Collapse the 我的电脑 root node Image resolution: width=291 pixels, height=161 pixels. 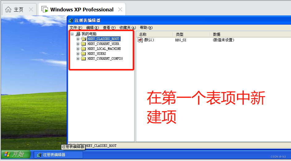pyautogui.click(x=72, y=34)
